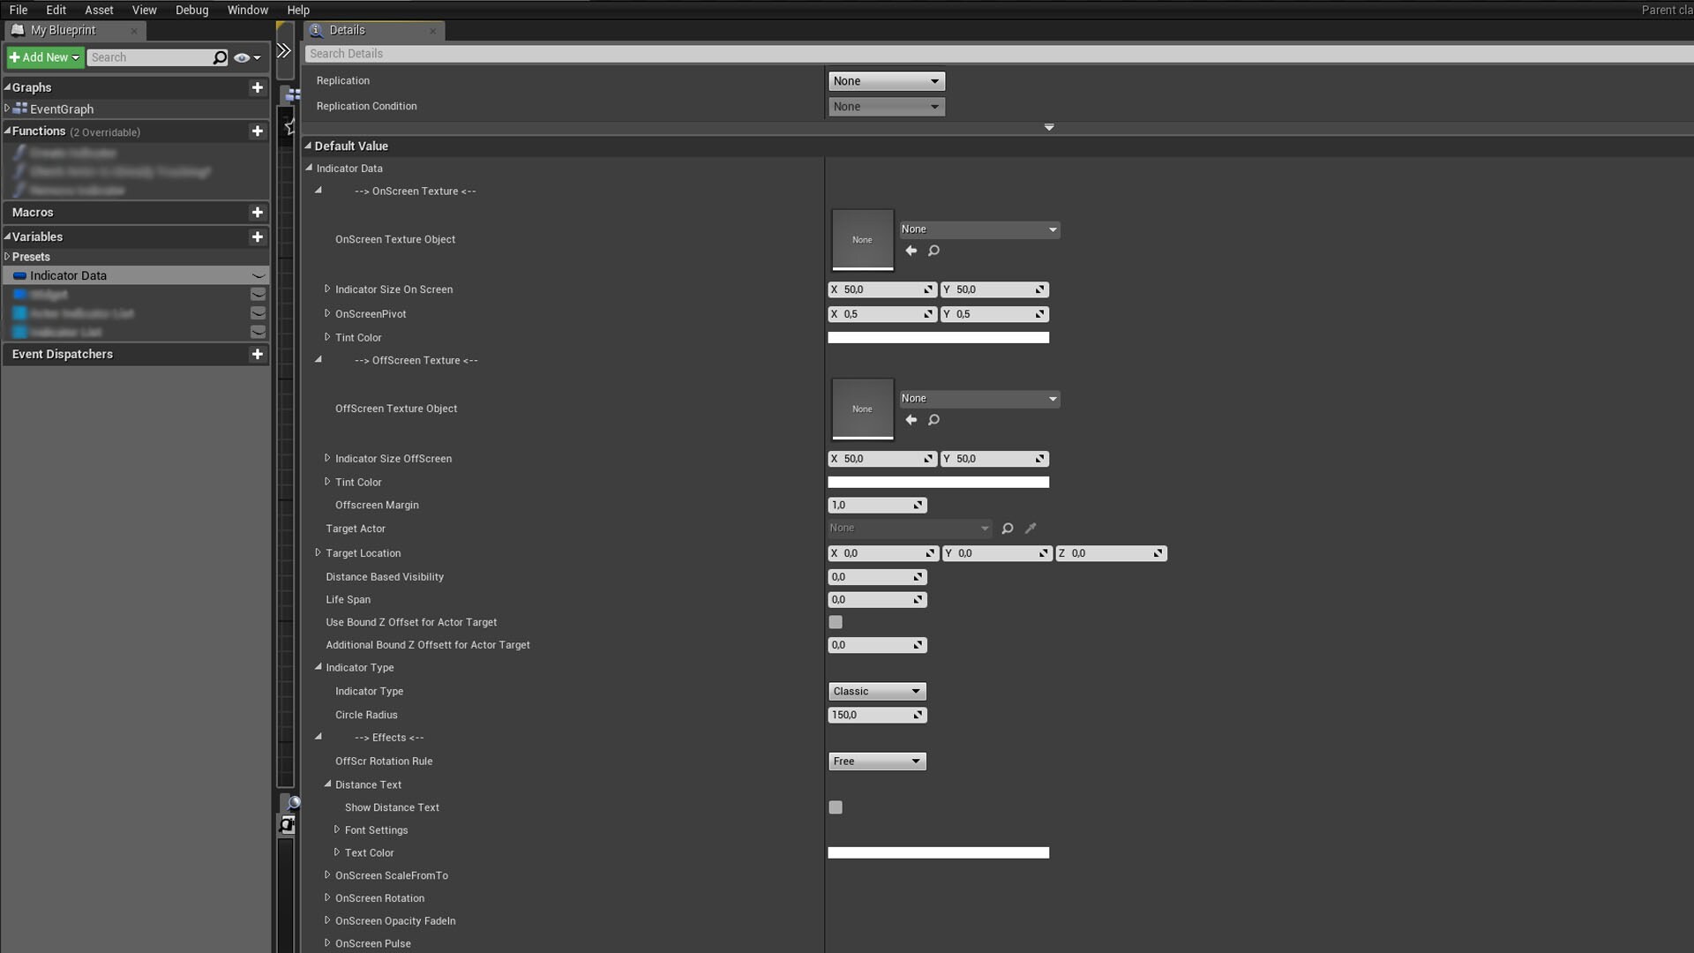Image resolution: width=1694 pixels, height=953 pixels.
Task: Open the Tint Color swatch under OnScreen Texture
Action: tap(938, 337)
